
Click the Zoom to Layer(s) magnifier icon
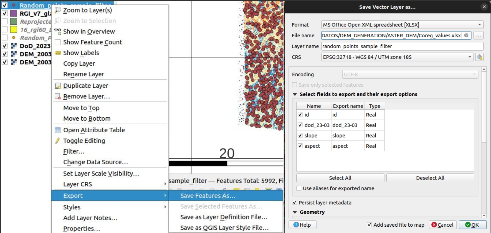58,10
